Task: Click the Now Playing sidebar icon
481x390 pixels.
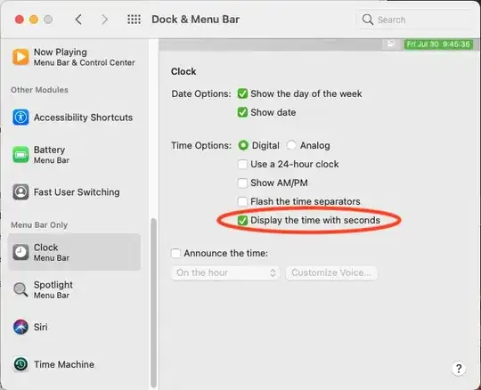Action: coord(20,57)
